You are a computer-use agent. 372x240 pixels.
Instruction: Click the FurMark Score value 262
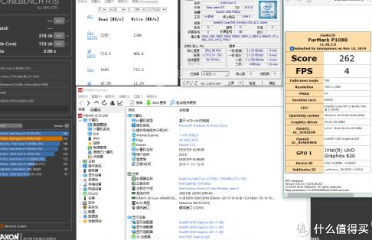click(347, 59)
